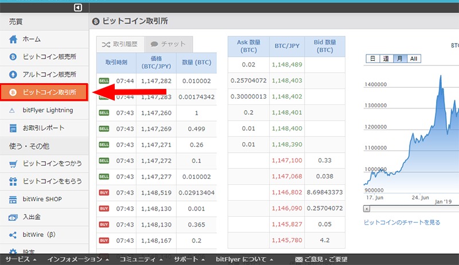This screenshot has height=265, width=459.
Task: Click the アルトコイン販売所 Ethereum icon
Action: point(13,75)
